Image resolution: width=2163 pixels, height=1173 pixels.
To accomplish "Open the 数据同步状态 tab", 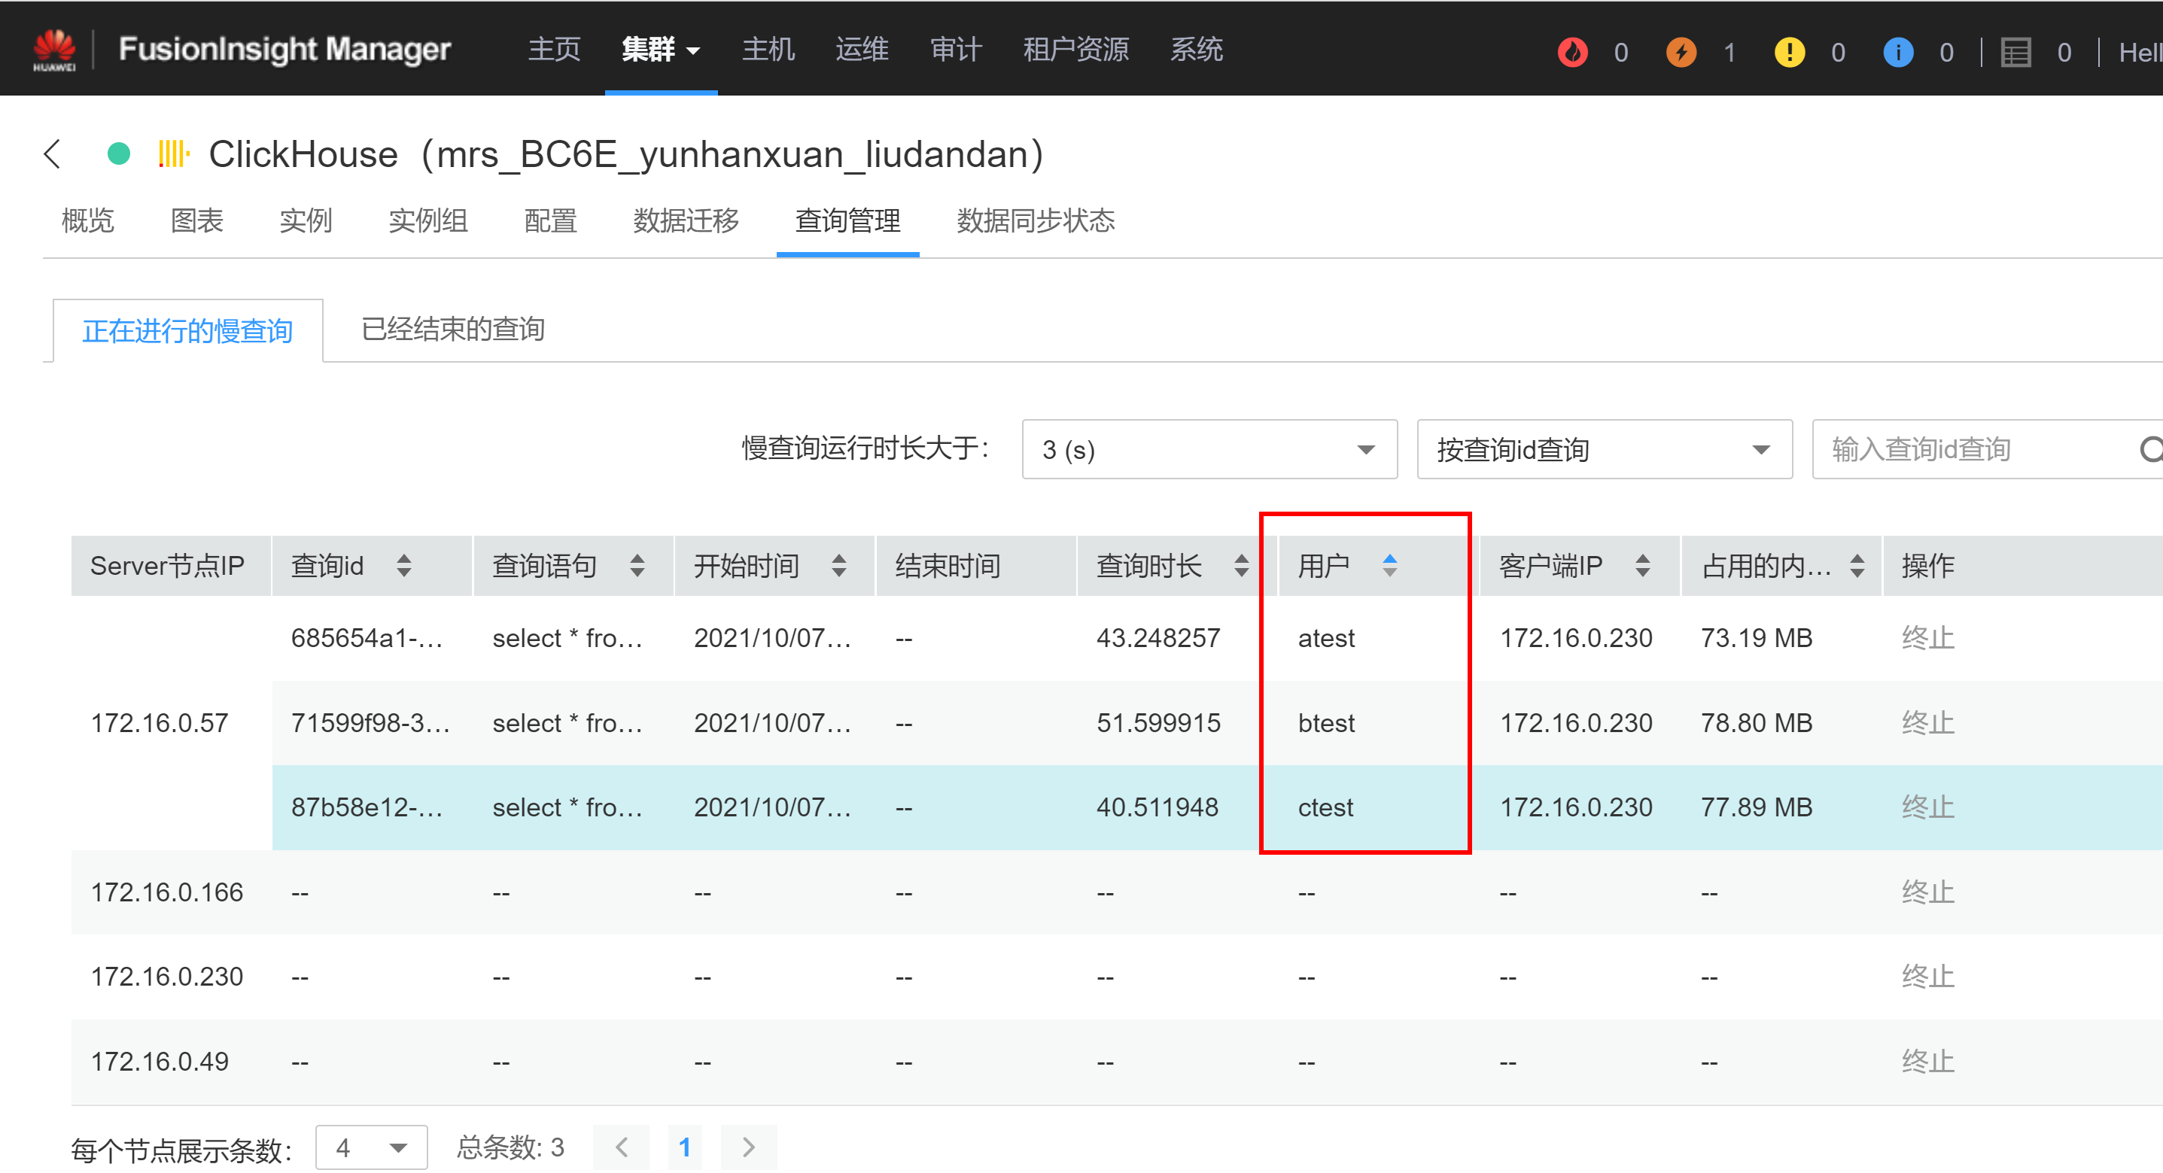I will pos(1035,220).
